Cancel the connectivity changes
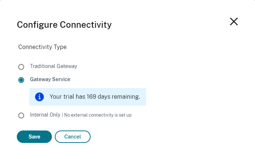255x159 pixels. click(72, 137)
